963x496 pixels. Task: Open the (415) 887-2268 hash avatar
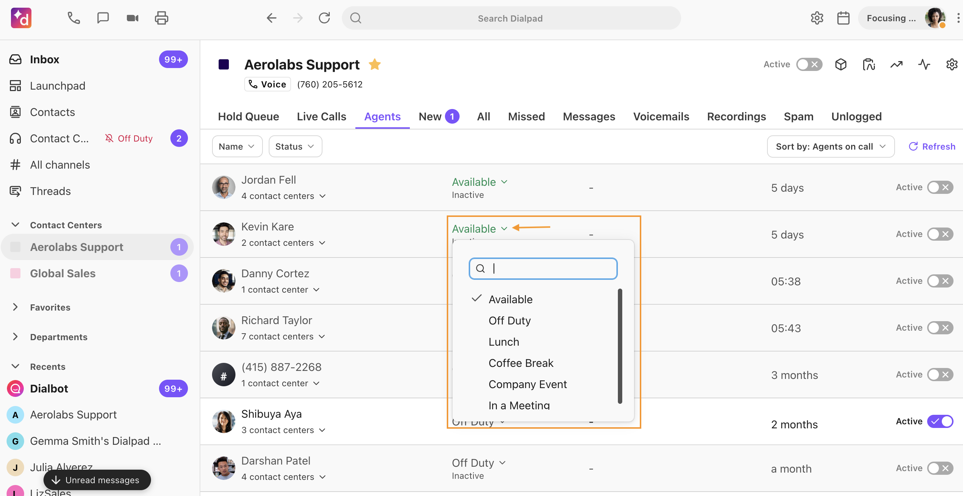coord(223,375)
